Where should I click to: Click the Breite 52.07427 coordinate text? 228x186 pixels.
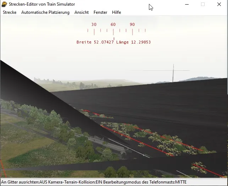click(x=95, y=42)
